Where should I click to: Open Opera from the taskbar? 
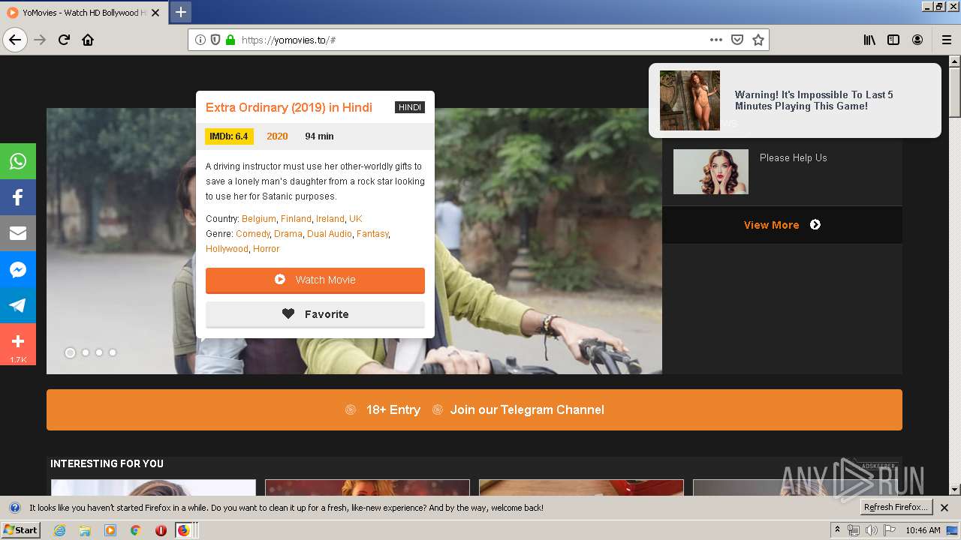point(161,530)
